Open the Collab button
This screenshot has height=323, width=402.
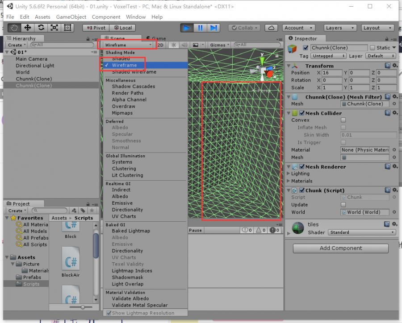[x=244, y=28]
